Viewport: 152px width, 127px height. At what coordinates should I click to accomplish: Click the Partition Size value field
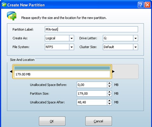point(92,94)
